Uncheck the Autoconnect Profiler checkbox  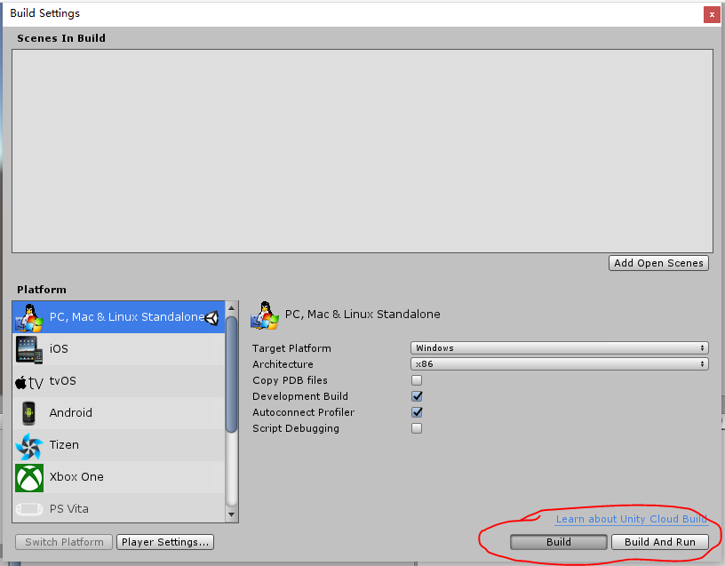417,412
